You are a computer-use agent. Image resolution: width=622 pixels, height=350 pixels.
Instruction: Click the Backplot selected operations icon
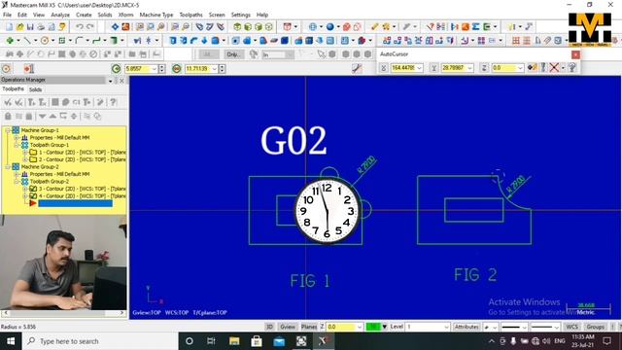pyautogui.click(x=55, y=102)
